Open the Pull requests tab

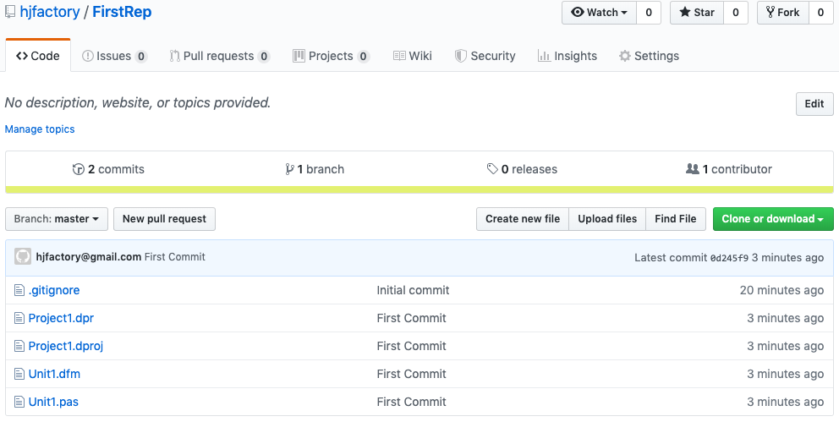[x=219, y=56]
